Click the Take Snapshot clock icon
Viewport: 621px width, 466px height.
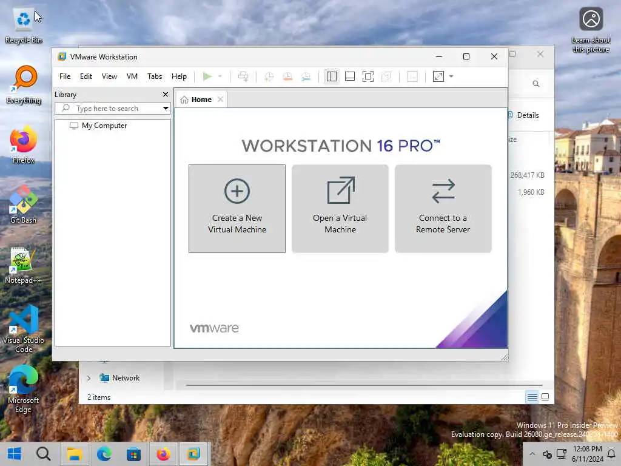(269, 76)
